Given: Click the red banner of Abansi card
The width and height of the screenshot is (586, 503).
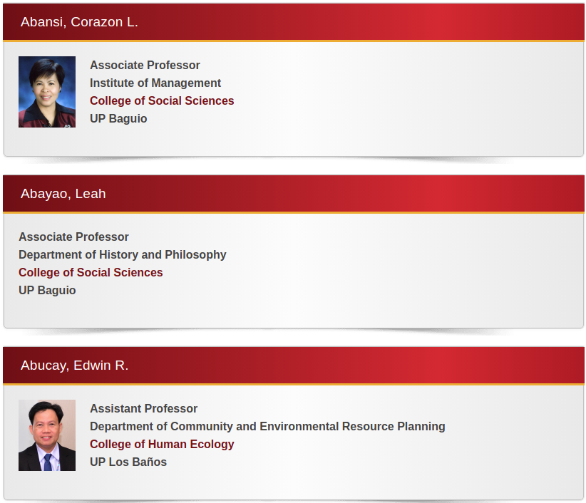Looking at the screenshot, I should coord(294,22).
